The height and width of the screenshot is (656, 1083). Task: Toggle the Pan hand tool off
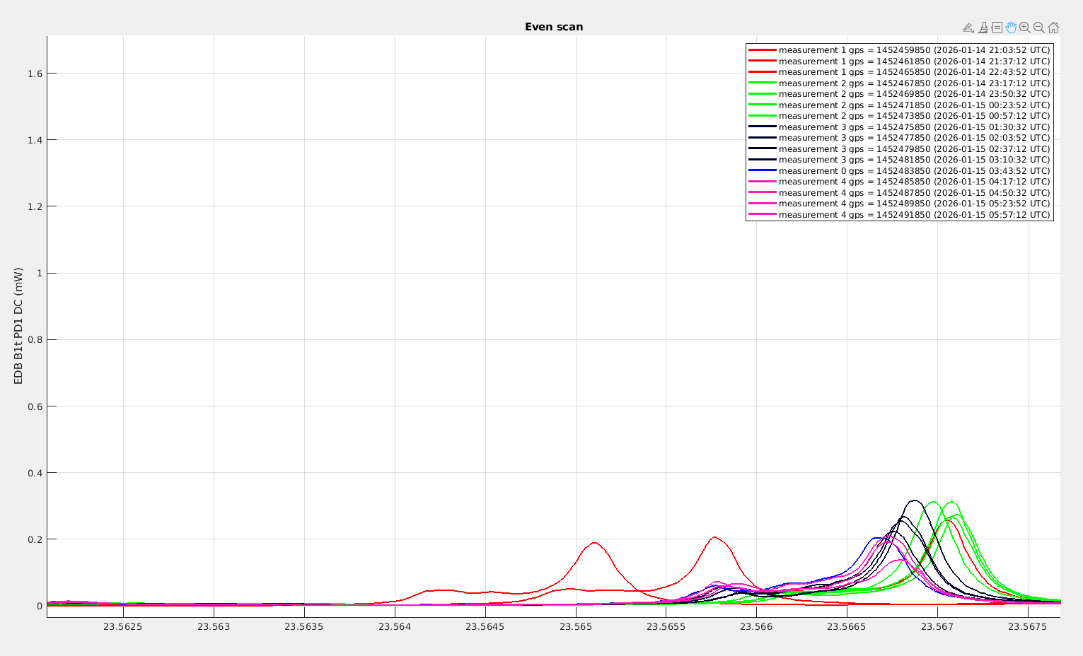click(x=1011, y=28)
